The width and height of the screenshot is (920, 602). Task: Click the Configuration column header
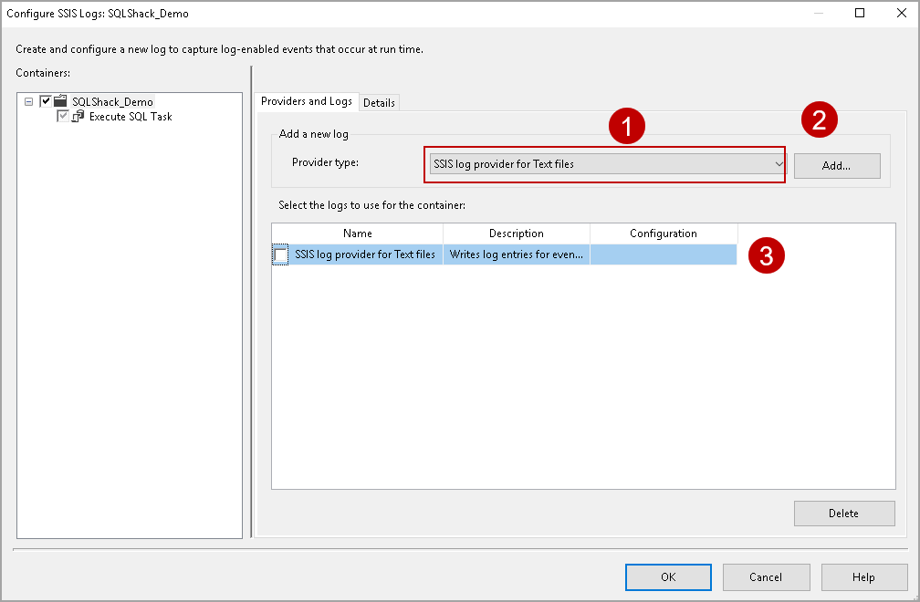(x=664, y=233)
